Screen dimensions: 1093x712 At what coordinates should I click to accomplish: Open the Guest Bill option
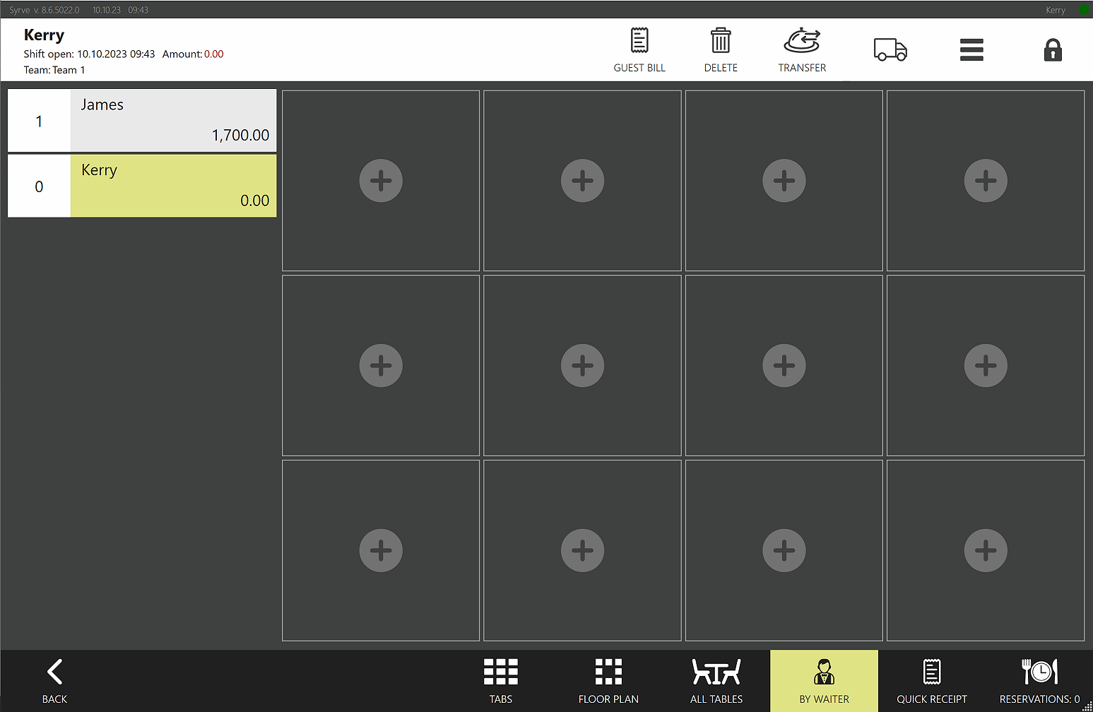point(639,49)
